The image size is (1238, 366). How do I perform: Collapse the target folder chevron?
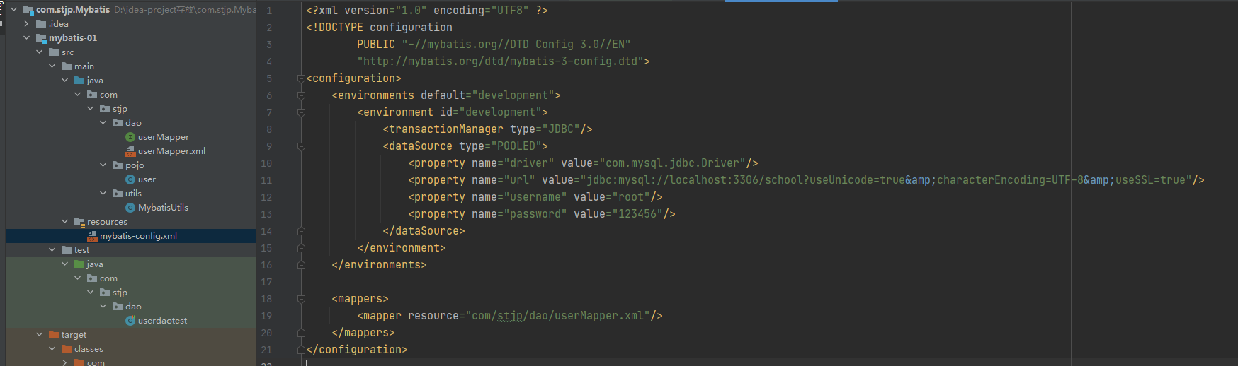pyautogui.click(x=39, y=335)
